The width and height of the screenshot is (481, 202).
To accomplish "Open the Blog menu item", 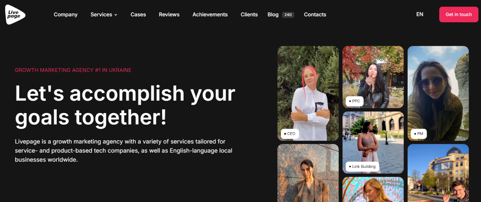I will (273, 15).
